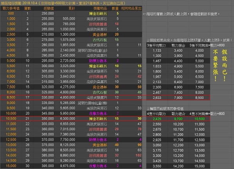Select cumulative cell 7,750,000

click(68, 140)
